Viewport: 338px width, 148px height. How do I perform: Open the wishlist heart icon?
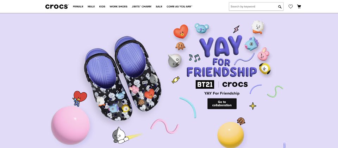coord(290,6)
